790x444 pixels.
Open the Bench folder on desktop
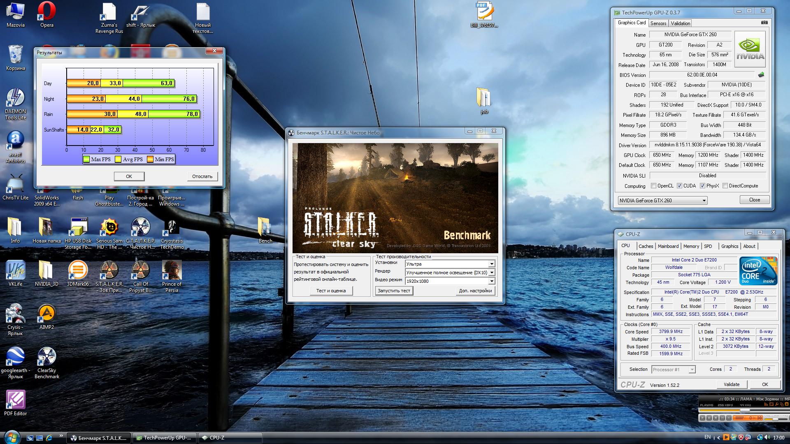tap(265, 231)
